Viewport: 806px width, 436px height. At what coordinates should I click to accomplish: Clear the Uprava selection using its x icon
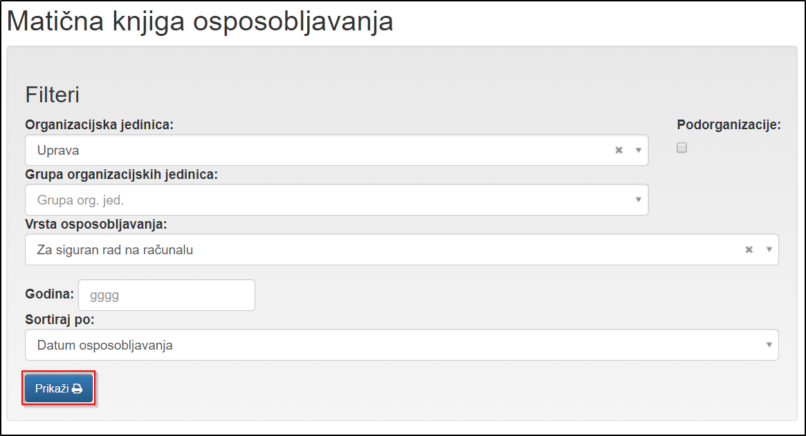(618, 149)
